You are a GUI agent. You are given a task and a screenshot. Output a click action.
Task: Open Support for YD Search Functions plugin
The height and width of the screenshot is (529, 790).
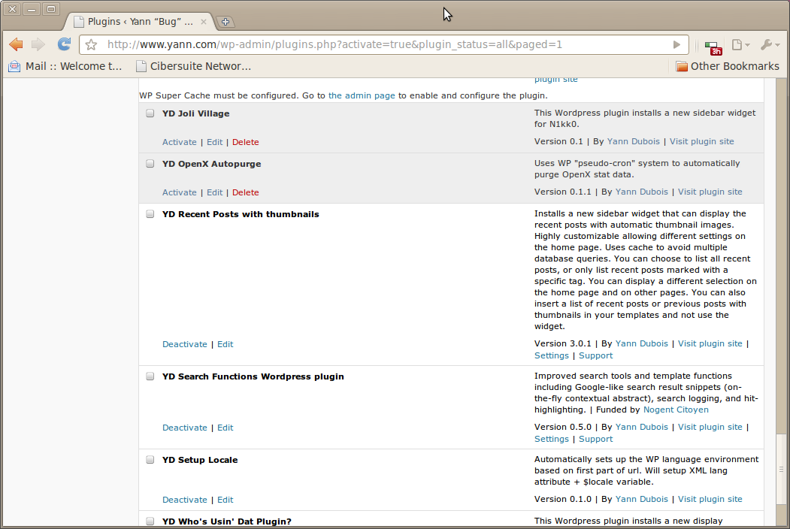coord(595,439)
